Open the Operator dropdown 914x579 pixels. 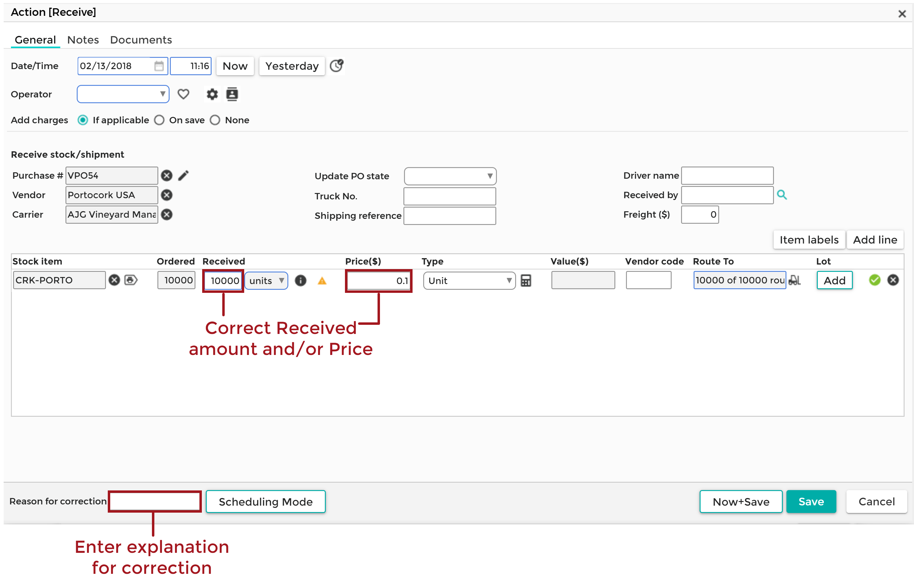tap(123, 94)
